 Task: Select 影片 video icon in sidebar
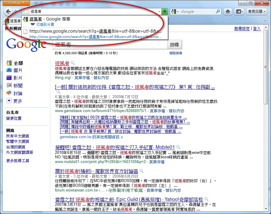(9, 78)
